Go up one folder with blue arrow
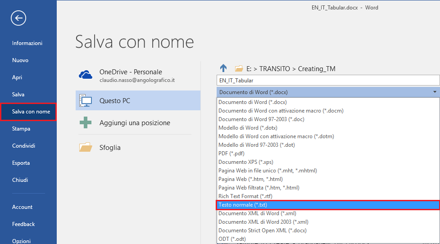440x244 pixels. tap(223, 68)
